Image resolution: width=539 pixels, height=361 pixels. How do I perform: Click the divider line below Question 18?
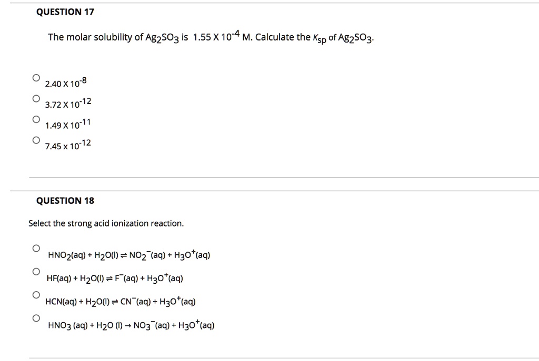269,357
